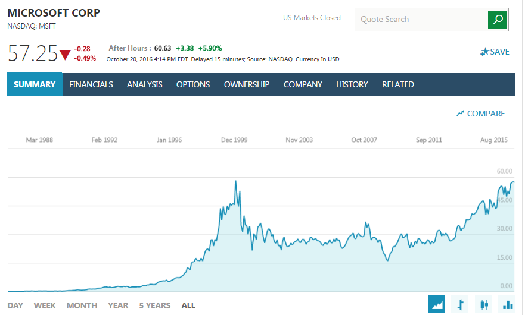Select the candlestick chart icon
The width and height of the screenshot is (525, 315).
tap(484, 304)
